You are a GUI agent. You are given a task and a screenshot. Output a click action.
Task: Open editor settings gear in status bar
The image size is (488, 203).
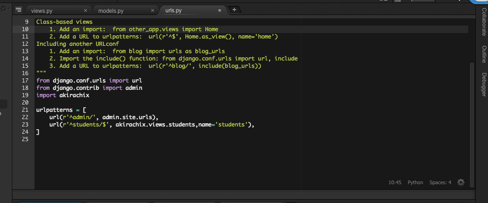click(461, 182)
